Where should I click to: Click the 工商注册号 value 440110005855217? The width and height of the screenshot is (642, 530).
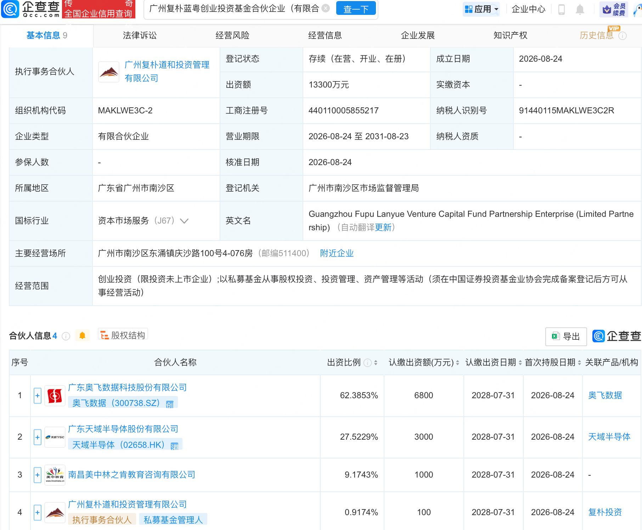pos(343,111)
